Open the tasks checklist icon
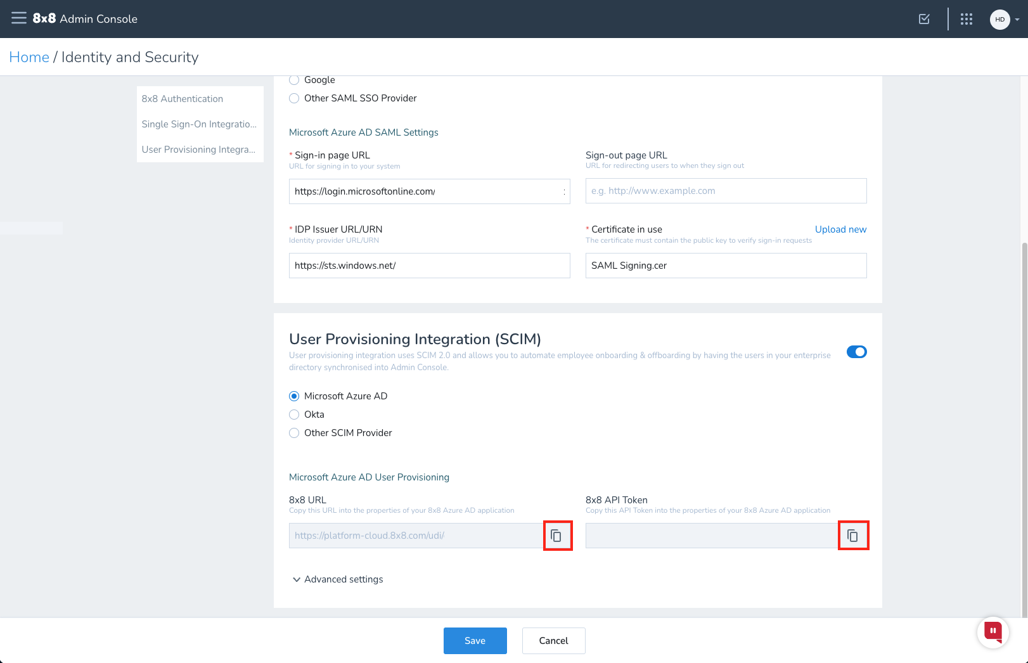The height and width of the screenshot is (663, 1028). (924, 19)
